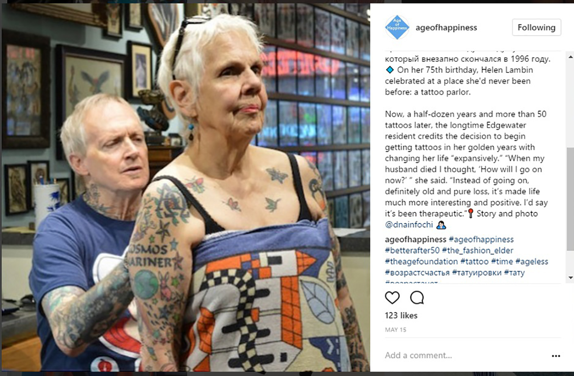Open comments via speech bubble icon
The image size is (574, 376).
pos(417,298)
